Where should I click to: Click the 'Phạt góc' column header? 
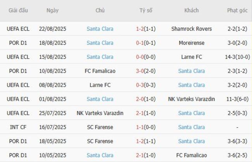(237, 10)
